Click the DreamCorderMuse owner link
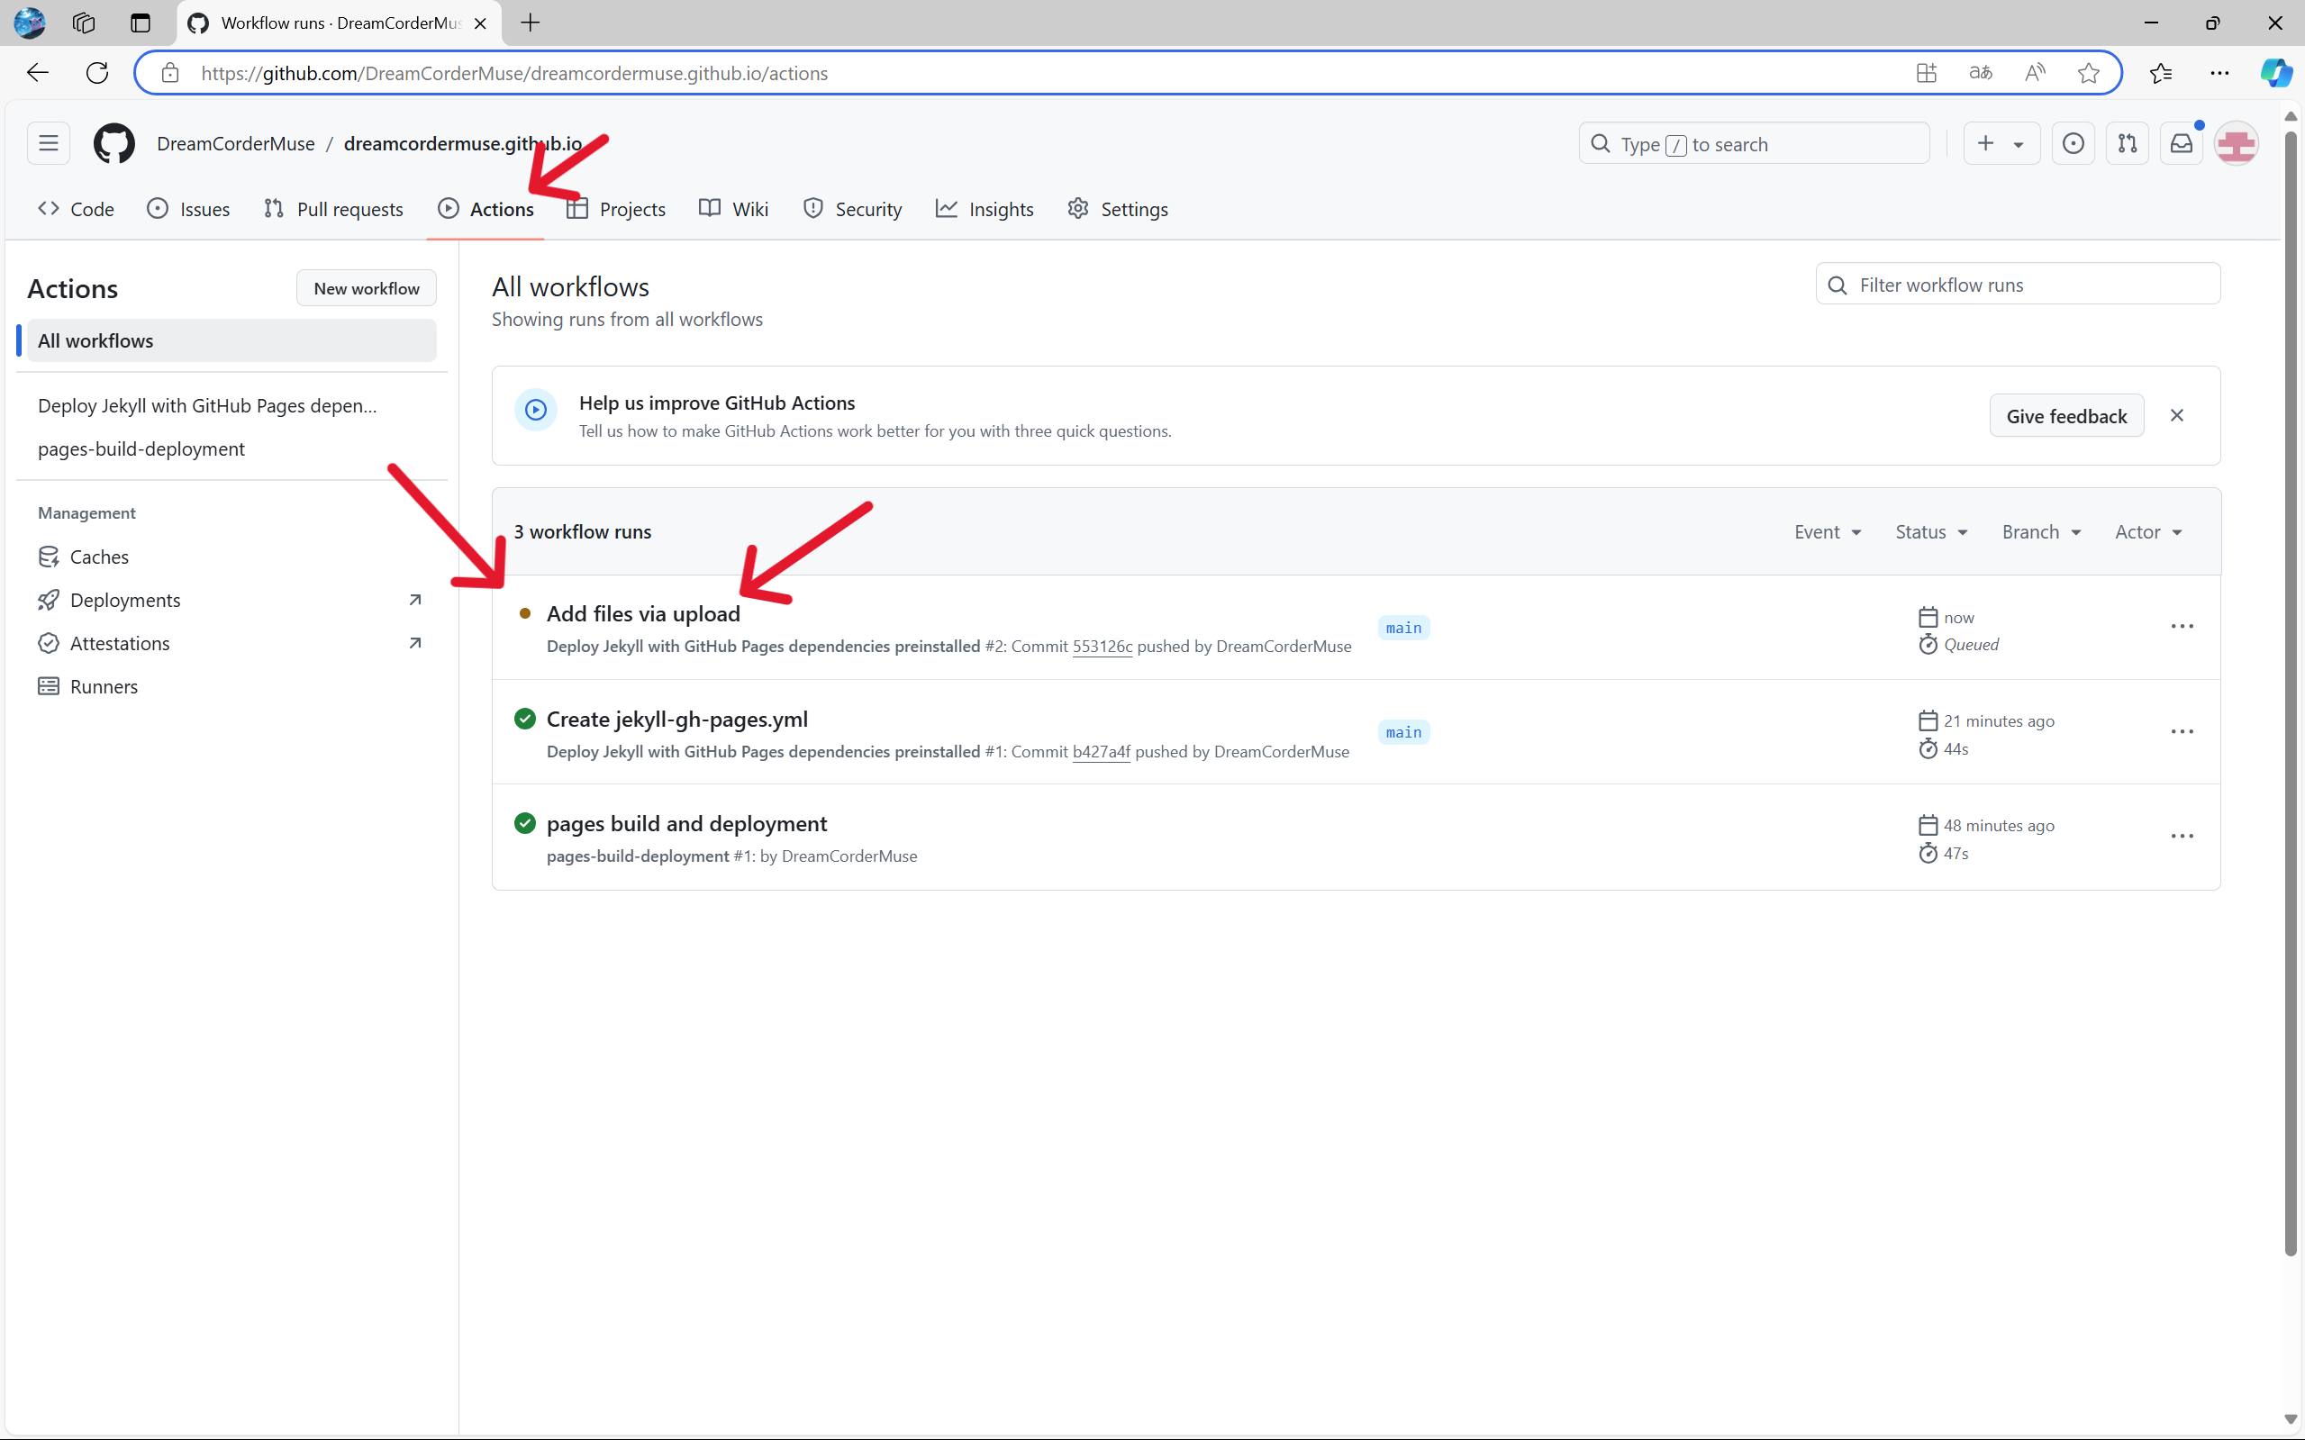This screenshot has width=2305, height=1440. click(x=236, y=144)
